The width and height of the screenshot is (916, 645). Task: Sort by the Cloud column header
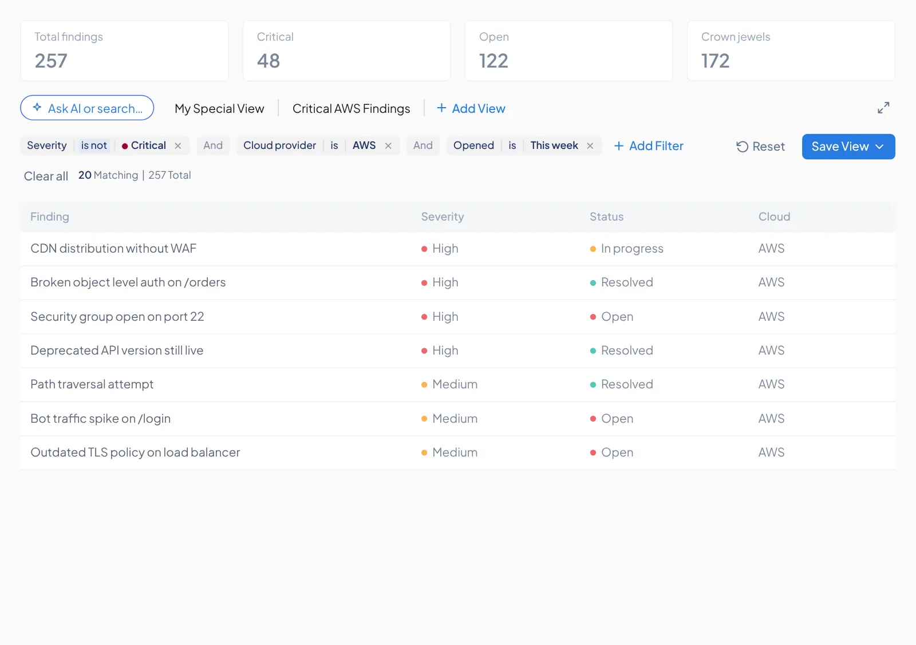pyautogui.click(x=774, y=217)
